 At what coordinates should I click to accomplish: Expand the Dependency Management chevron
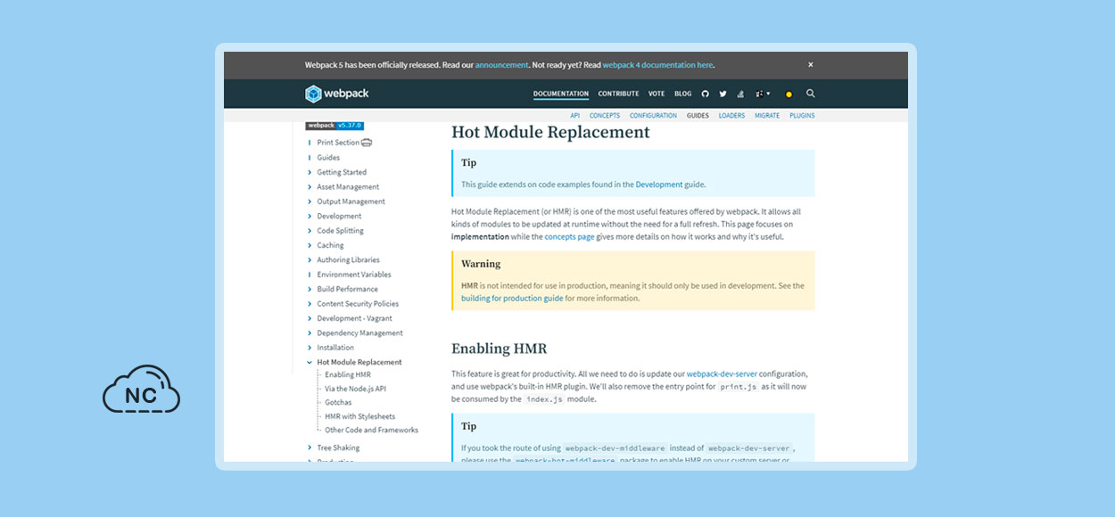(x=310, y=333)
